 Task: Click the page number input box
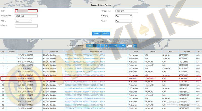[130, 46]
